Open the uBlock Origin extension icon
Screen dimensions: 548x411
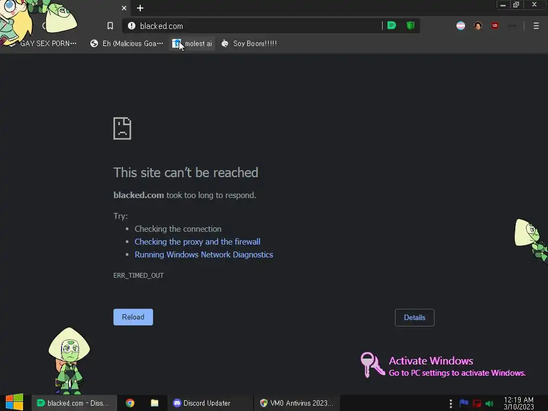(x=495, y=26)
